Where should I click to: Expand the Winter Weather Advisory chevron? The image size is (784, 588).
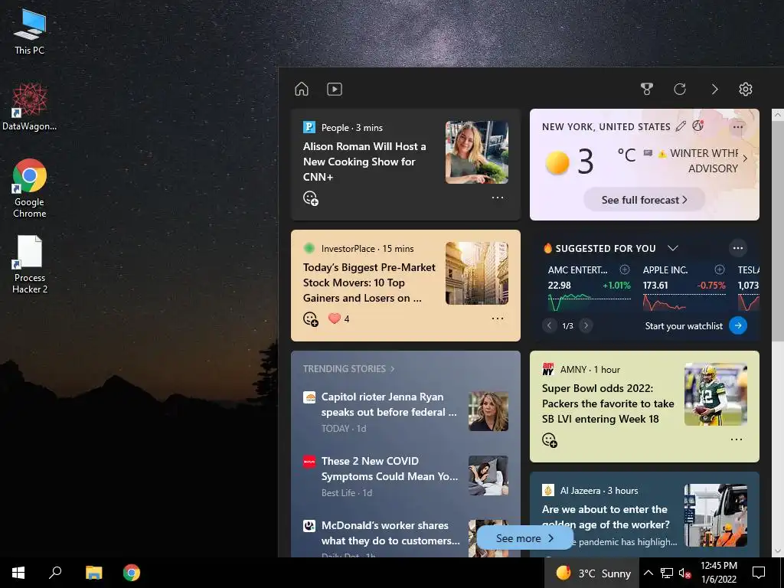(x=745, y=158)
